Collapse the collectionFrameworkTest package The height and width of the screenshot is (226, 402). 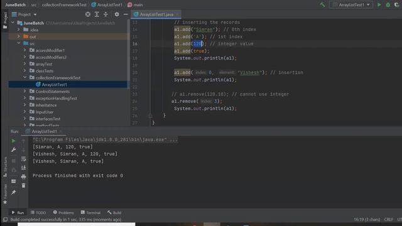coord(24,77)
